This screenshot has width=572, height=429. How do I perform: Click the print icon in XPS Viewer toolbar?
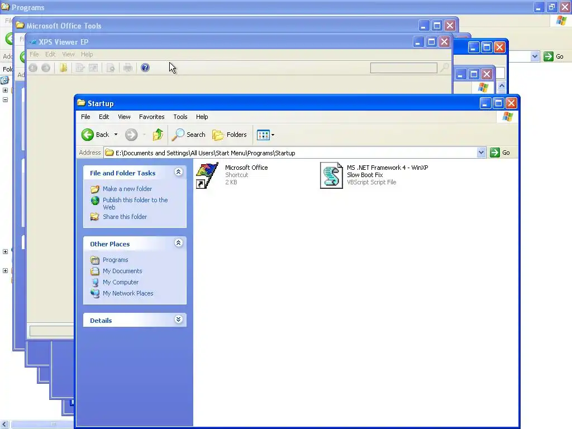pyautogui.click(x=128, y=68)
